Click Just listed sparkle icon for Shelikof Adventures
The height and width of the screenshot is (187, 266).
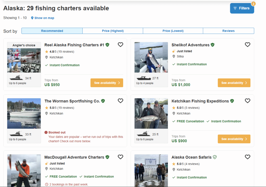coord(174,51)
